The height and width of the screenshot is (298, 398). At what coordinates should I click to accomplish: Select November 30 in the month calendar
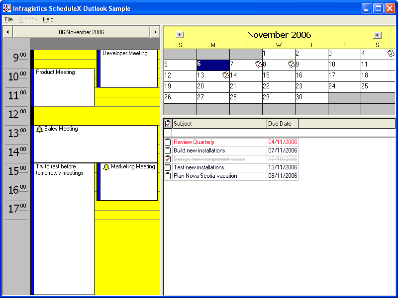(x=311, y=98)
